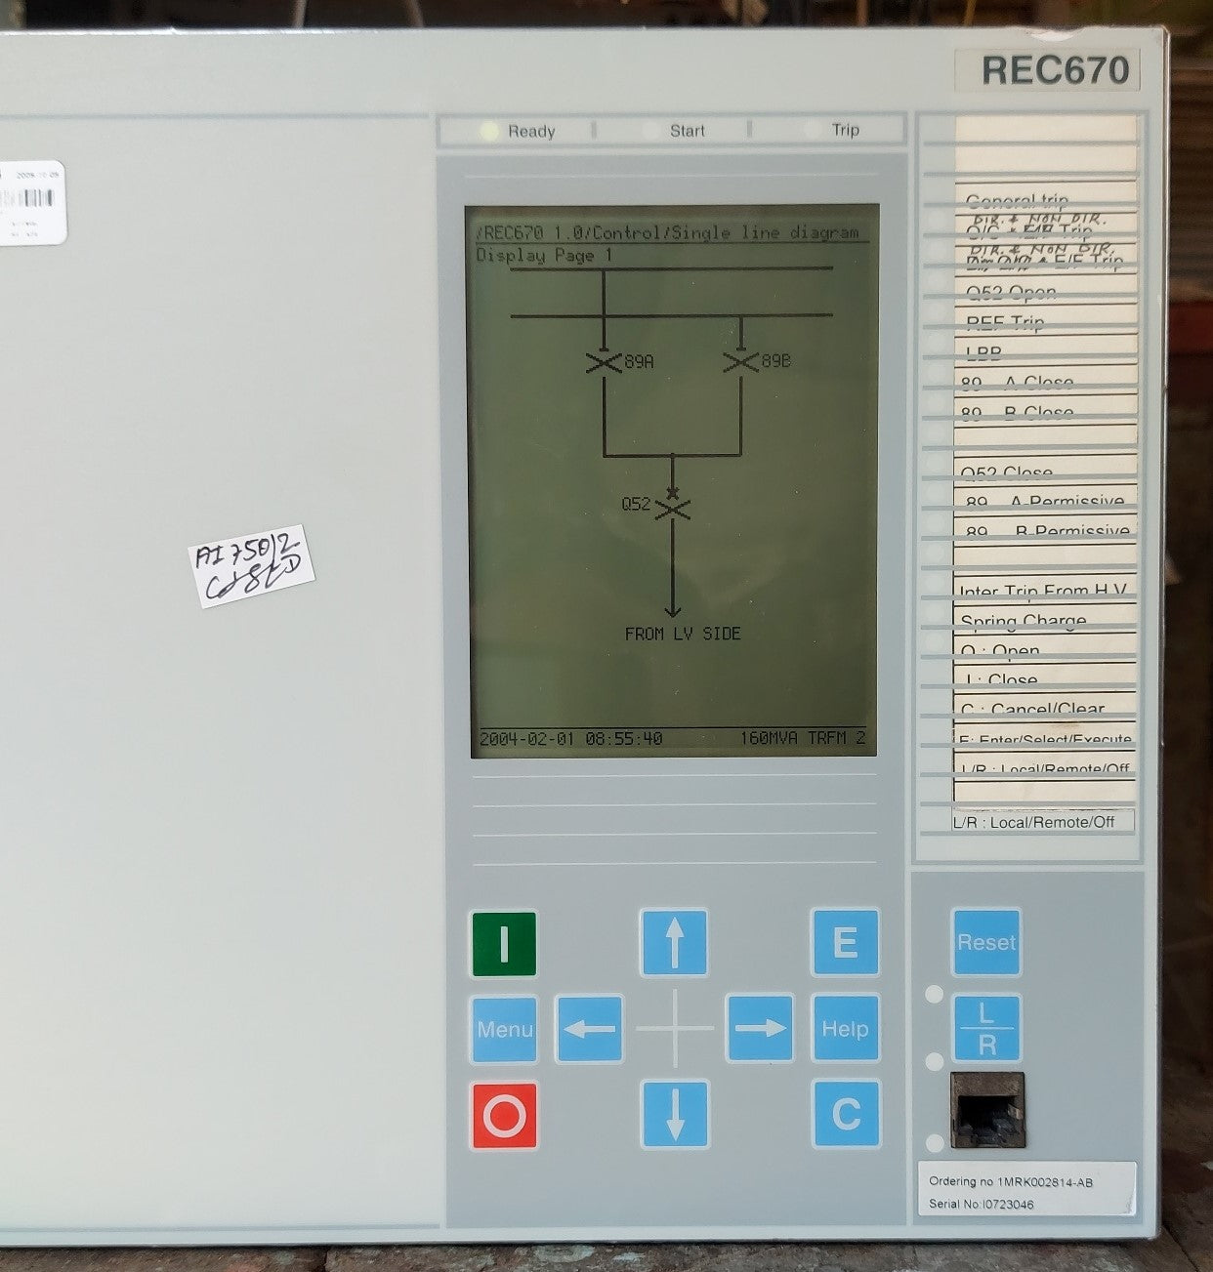Click the timestamp '2004-02-01 08:55:40'
Viewport: 1213px width, 1272px height.
[x=571, y=738]
